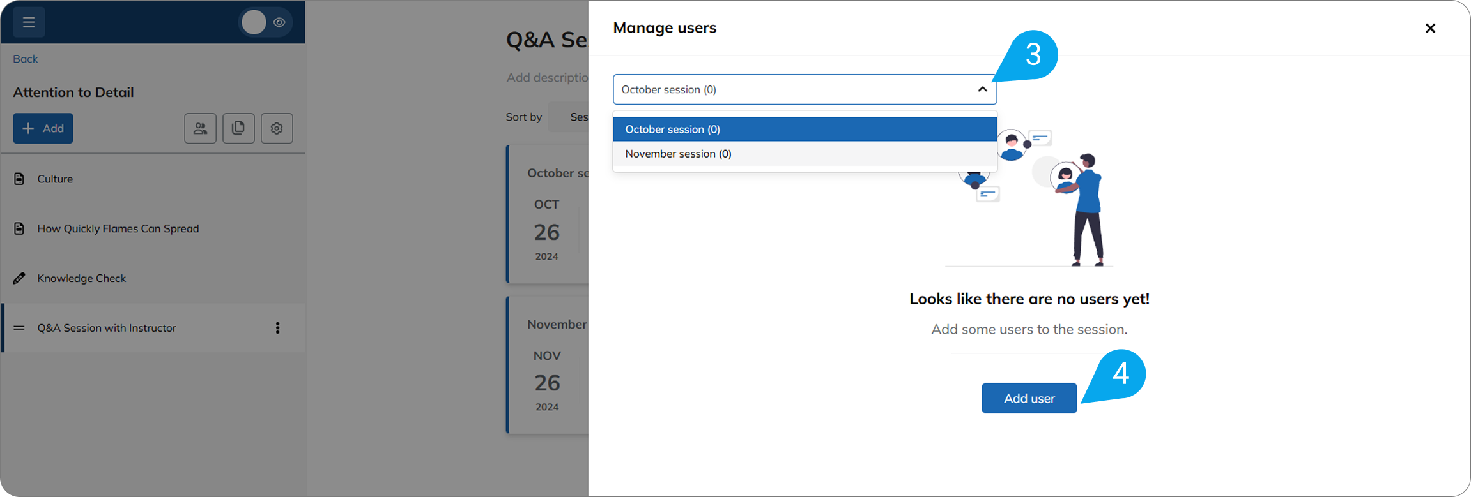
Task: Select Q&A Session with Instructor item
Action: [x=153, y=328]
